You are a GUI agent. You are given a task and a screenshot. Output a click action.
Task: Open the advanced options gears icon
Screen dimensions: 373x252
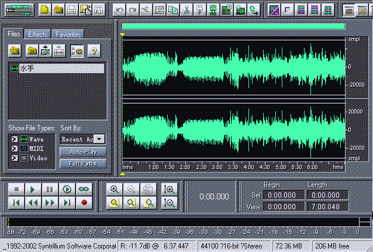[x=77, y=51]
